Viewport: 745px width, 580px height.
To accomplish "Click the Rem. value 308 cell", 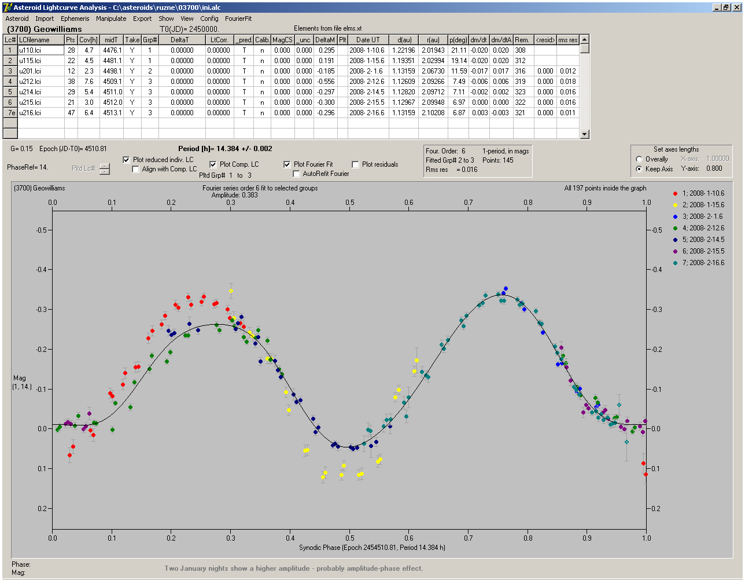I will click(523, 50).
